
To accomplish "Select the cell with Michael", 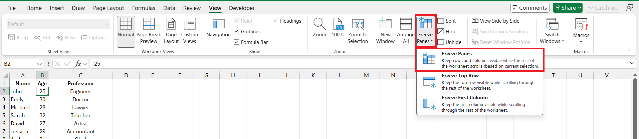I will point(23,107).
